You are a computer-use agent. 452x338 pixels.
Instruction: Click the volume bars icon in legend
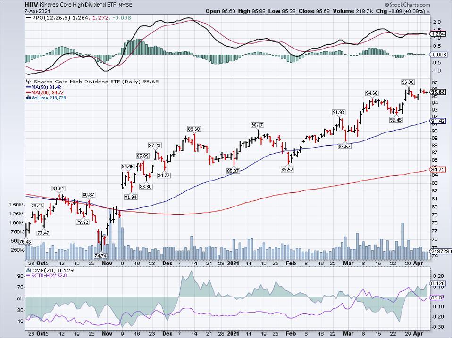28,98
